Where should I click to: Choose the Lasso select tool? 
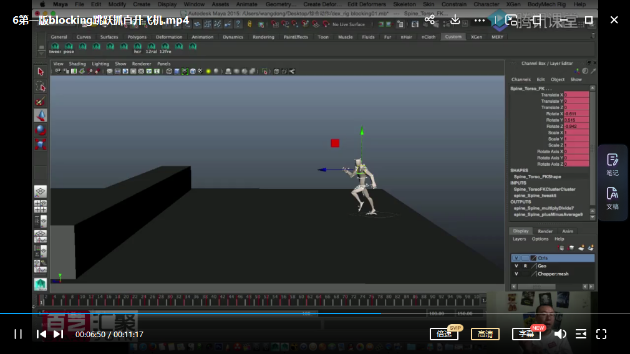(x=40, y=86)
